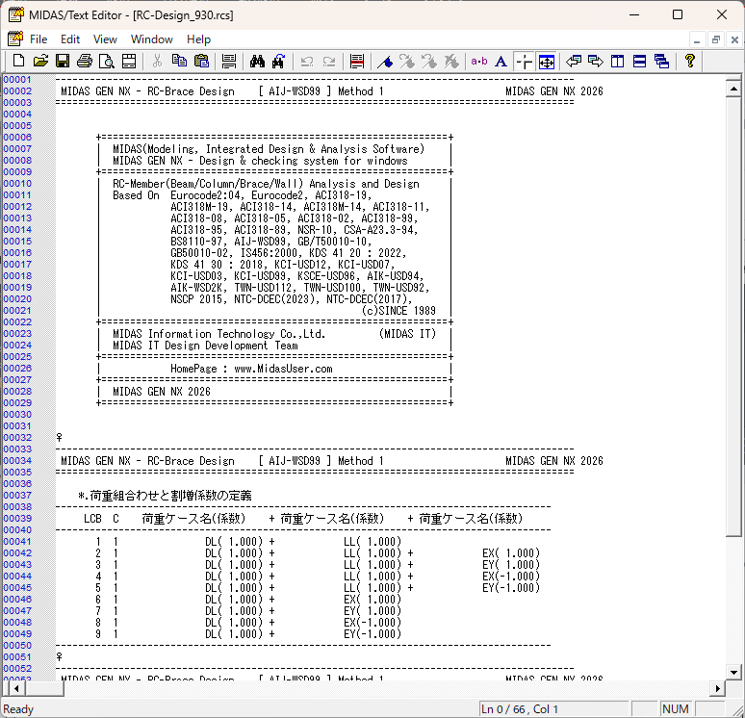Click 'EX( 1.000)' in LCB row 2
Screen dimensions: 745x718
(511, 553)
